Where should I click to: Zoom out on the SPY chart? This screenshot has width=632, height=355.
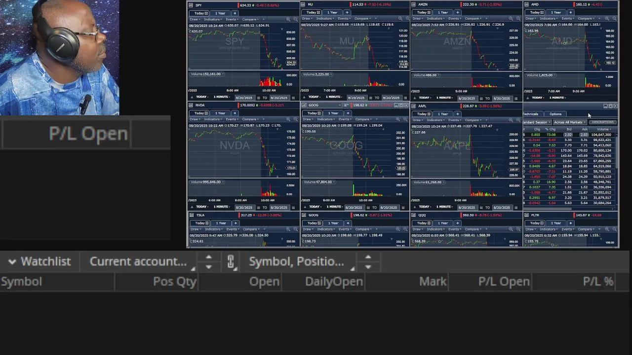[x=296, y=19]
